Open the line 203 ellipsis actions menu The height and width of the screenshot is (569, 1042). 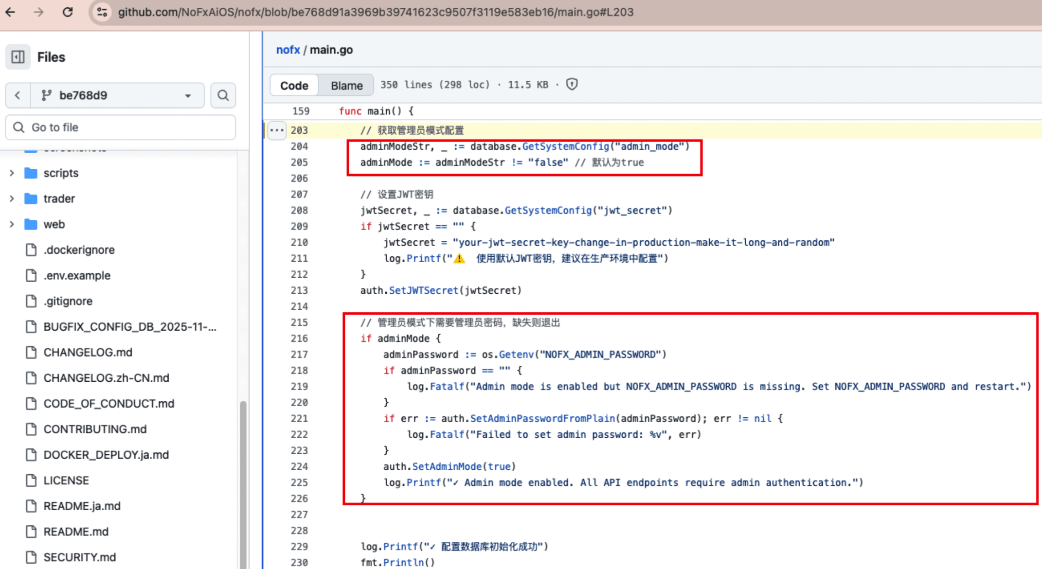(277, 130)
